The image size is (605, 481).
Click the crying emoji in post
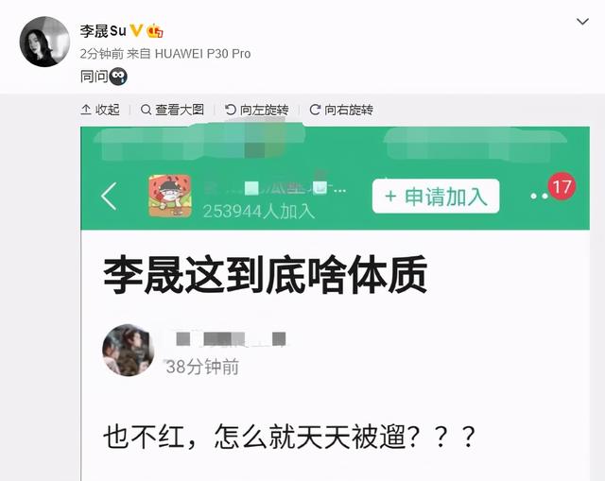[118, 77]
